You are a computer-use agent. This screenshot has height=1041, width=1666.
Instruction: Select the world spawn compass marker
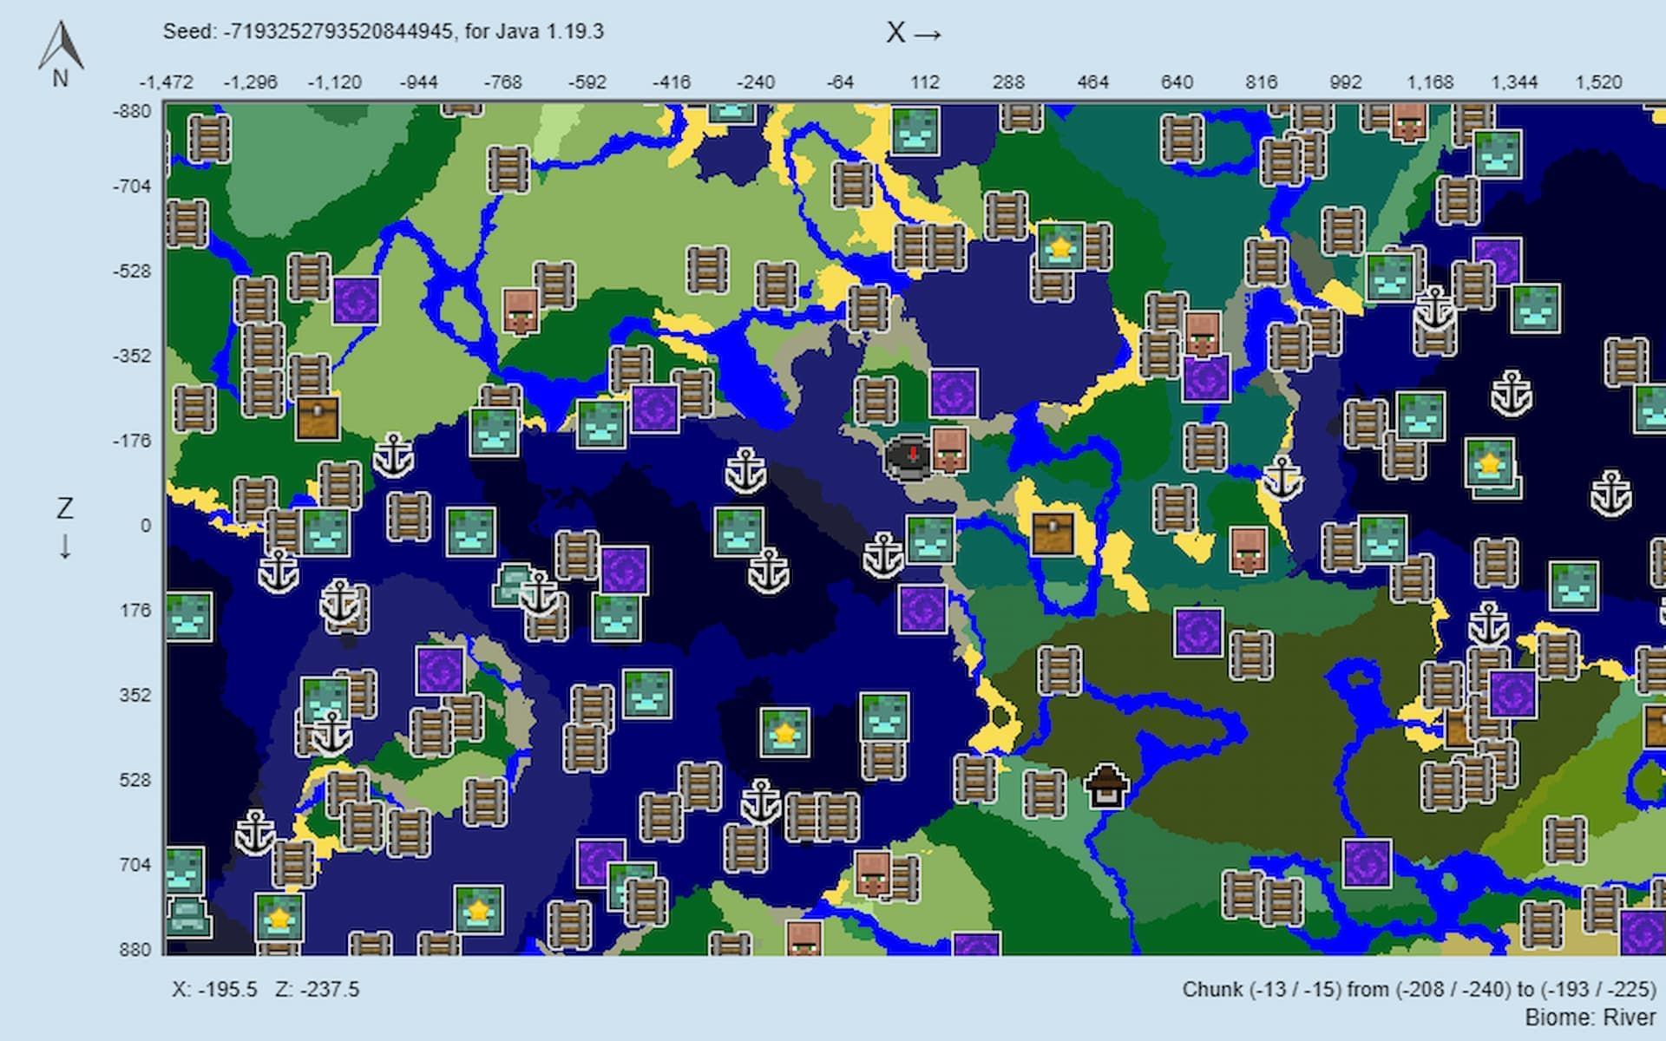pyautogui.click(x=909, y=456)
